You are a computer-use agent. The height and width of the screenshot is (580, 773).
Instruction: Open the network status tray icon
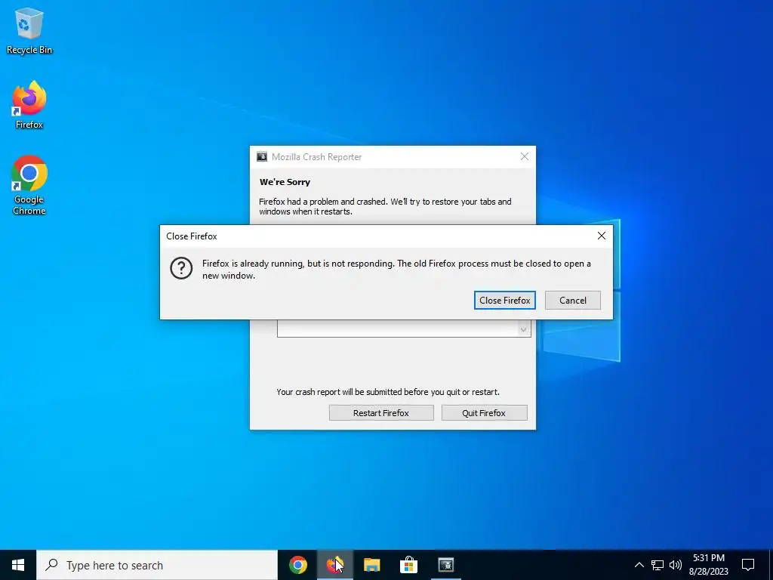pyautogui.click(x=658, y=565)
